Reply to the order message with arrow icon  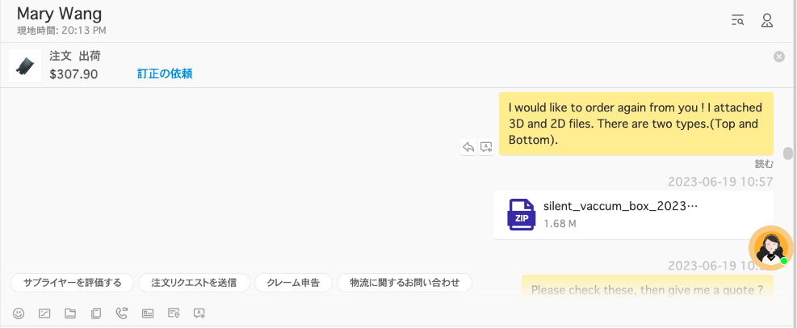468,148
